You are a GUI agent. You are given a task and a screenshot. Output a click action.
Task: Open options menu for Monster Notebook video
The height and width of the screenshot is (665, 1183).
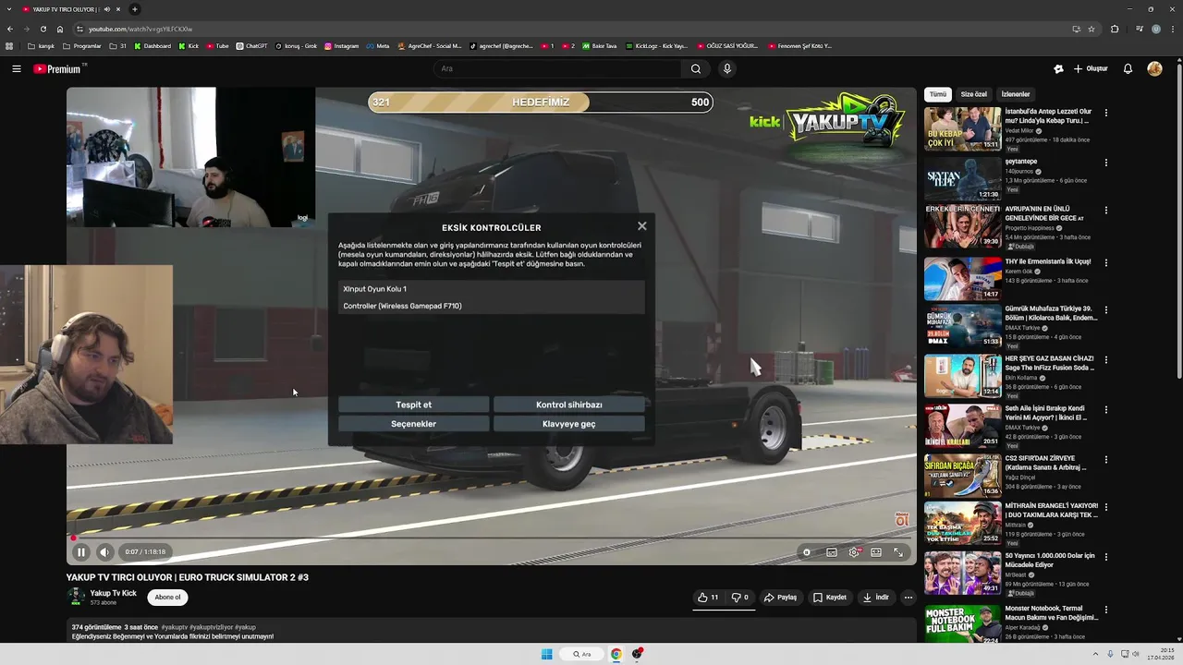[x=1106, y=610]
